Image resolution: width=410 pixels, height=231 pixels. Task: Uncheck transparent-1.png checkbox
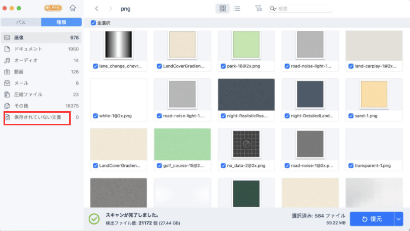click(x=351, y=165)
